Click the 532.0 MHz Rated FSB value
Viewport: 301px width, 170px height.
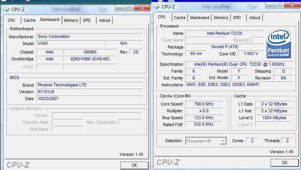(x=204, y=125)
